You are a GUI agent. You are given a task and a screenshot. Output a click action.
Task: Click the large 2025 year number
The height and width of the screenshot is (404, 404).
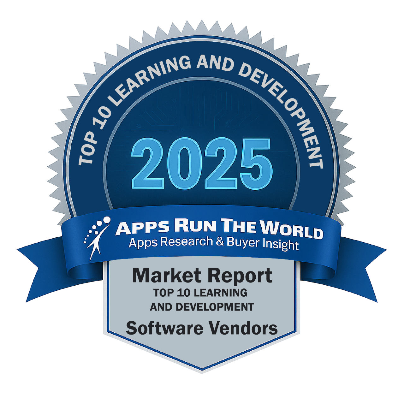202,164
